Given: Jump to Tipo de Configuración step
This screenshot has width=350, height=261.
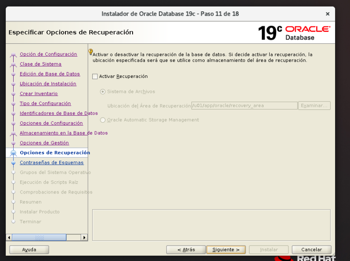Looking at the screenshot, I should 45,103.
